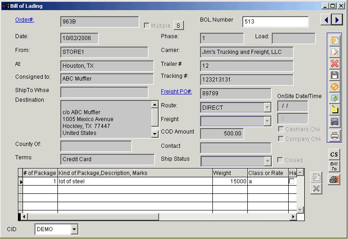Click the Save floppy disk icon

[x=335, y=75]
